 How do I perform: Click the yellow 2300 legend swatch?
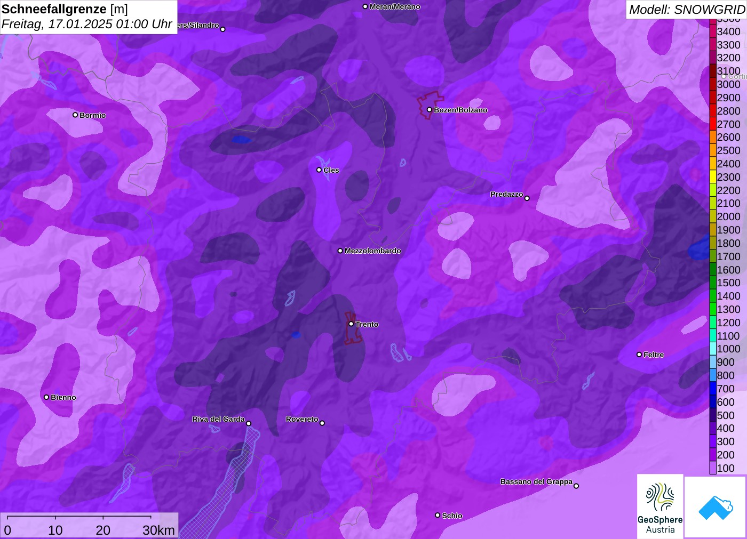tap(713, 177)
